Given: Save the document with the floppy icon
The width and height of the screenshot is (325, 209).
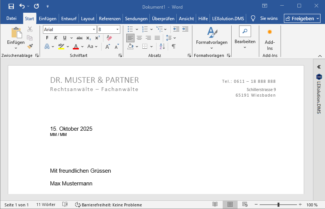Looking at the screenshot, I should pos(11,6).
